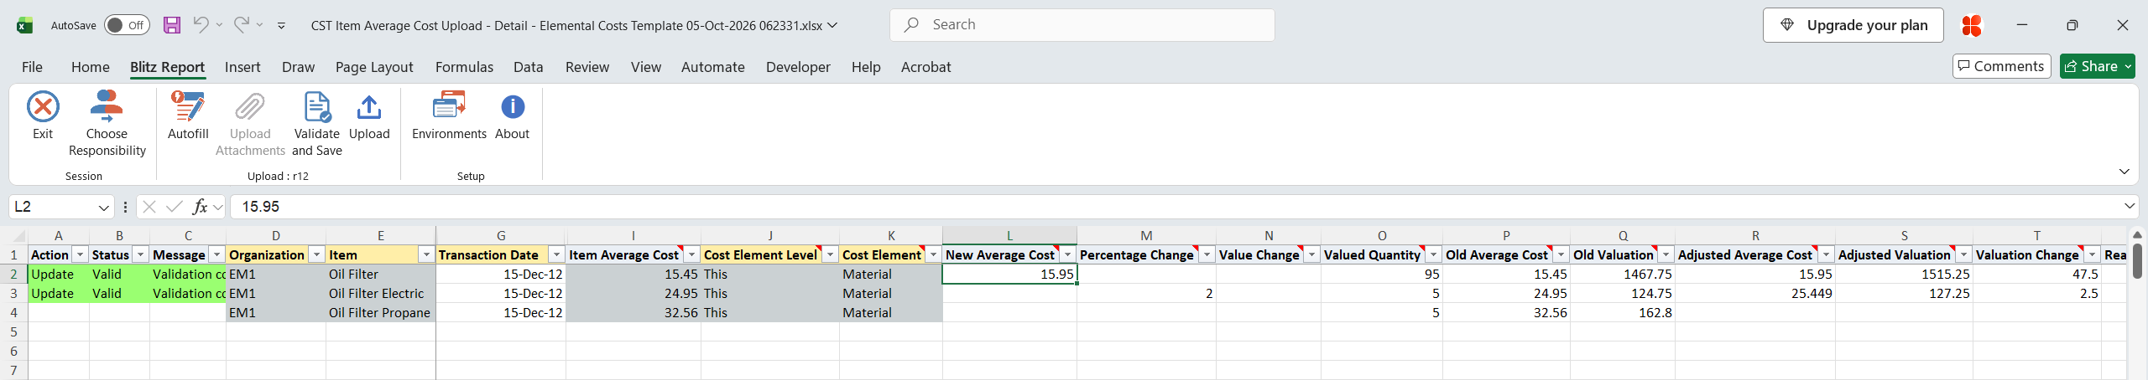The height and width of the screenshot is (380, 2148).
Task: Switch to the Automate tab
Action: 712,67
